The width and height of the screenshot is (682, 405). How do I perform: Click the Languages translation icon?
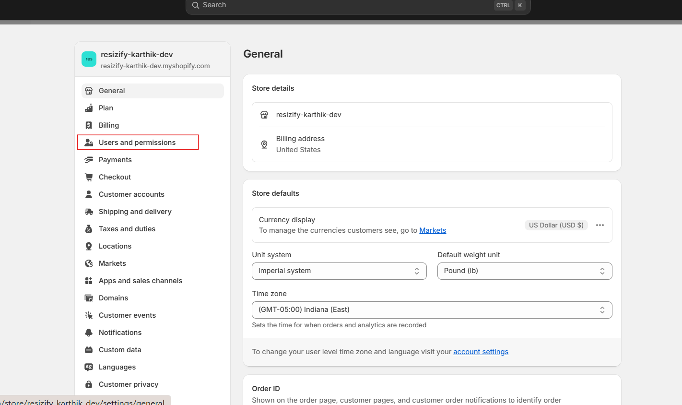(x=89, y=367)
